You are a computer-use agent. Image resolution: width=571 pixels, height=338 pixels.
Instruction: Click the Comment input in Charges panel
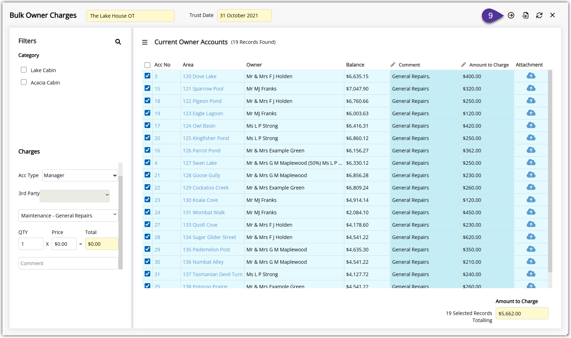(68, 263)
